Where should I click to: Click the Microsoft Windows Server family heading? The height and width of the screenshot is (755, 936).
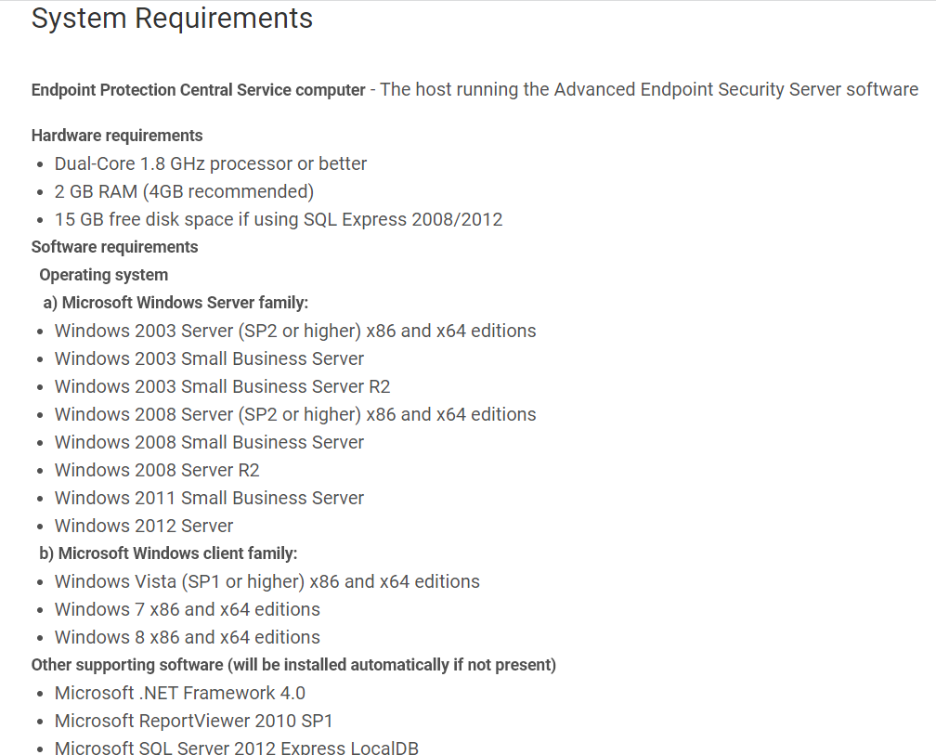175,303
